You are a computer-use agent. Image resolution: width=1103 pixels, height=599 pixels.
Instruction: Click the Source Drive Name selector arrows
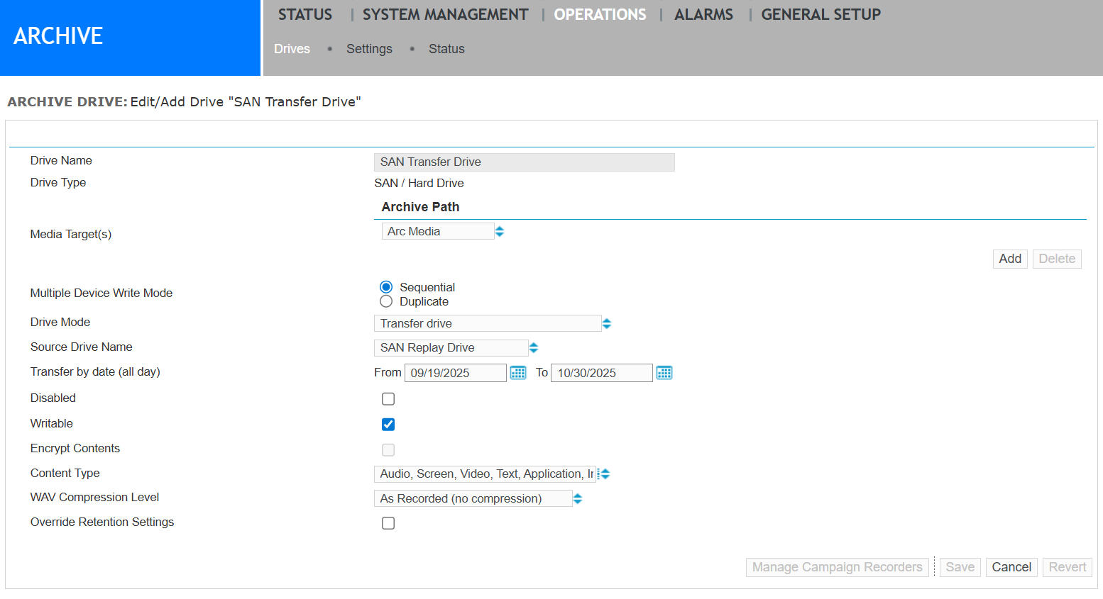[533, 347]
